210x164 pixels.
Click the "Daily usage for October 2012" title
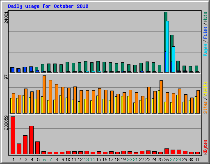pos(48,7)
